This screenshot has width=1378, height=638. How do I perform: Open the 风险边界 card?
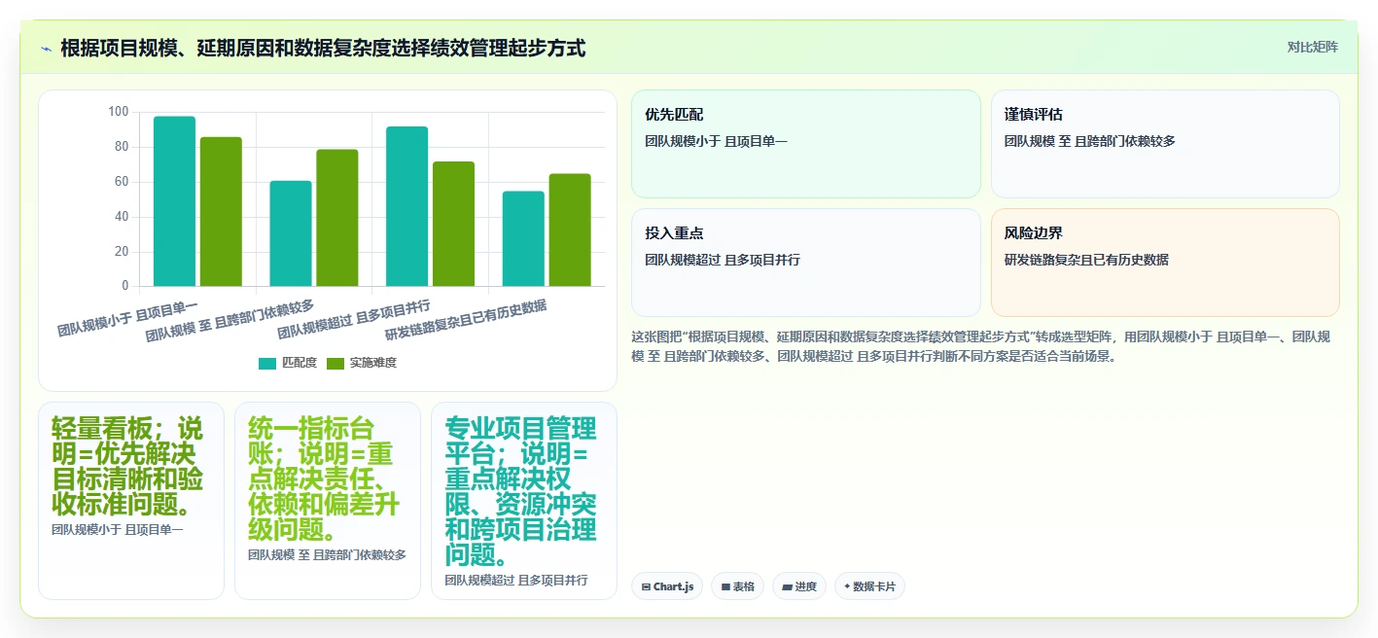click(1165, 263)
